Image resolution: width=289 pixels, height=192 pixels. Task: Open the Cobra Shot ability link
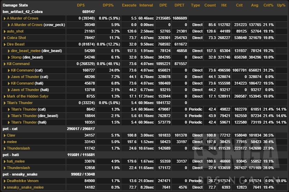pyautogui.click(x=16, y=38)
